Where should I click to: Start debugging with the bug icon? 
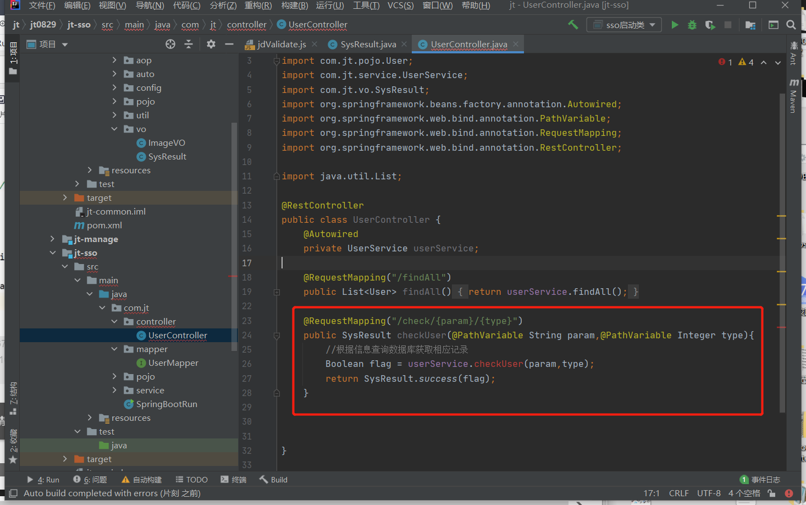[692, 25]
